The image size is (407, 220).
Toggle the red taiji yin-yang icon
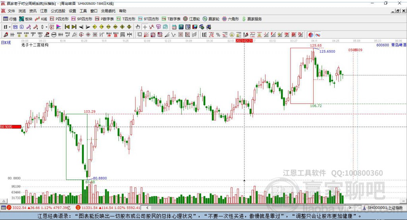point(311,35)
